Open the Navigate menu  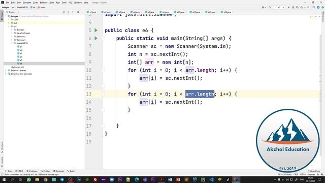tap(27, 3)
